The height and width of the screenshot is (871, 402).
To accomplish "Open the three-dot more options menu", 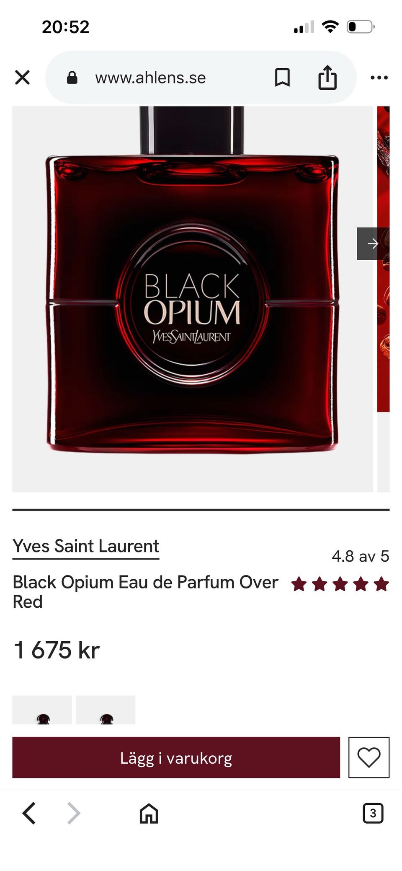I will [379, 78].
